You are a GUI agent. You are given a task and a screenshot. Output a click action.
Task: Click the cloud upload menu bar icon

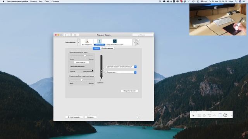point(168,2)
